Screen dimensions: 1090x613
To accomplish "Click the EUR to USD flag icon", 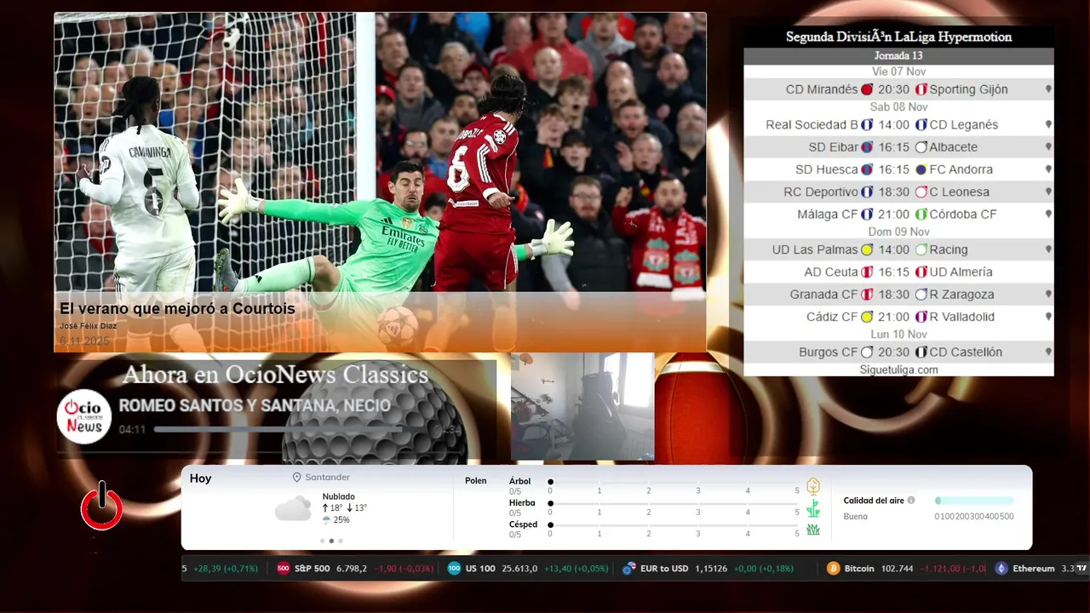I will (629, 569).
